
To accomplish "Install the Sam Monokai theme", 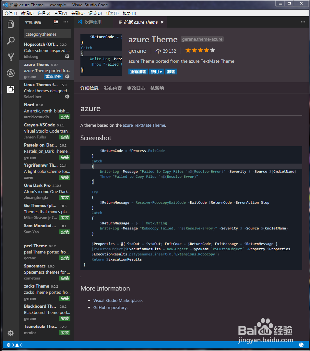I will (65, 232).
